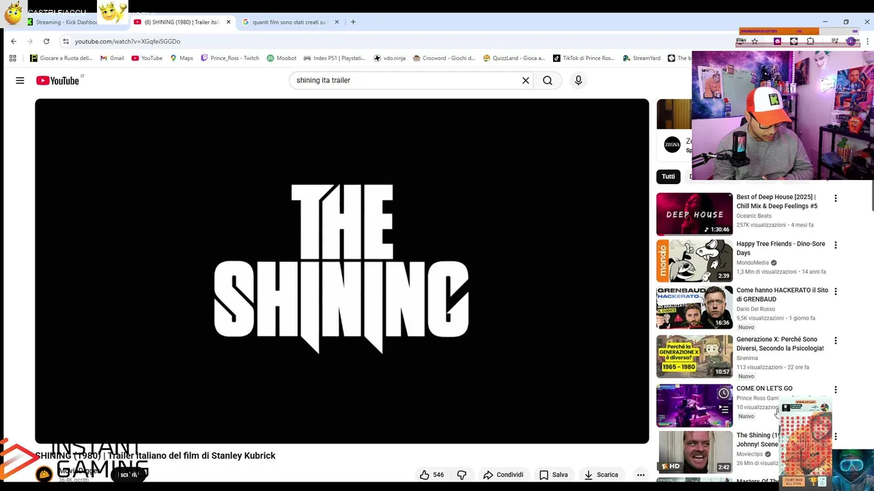Viewport: 874px width, 491px height.
Task: Open options for COME ON LET'S GO video
Action: tap(835, 389)
